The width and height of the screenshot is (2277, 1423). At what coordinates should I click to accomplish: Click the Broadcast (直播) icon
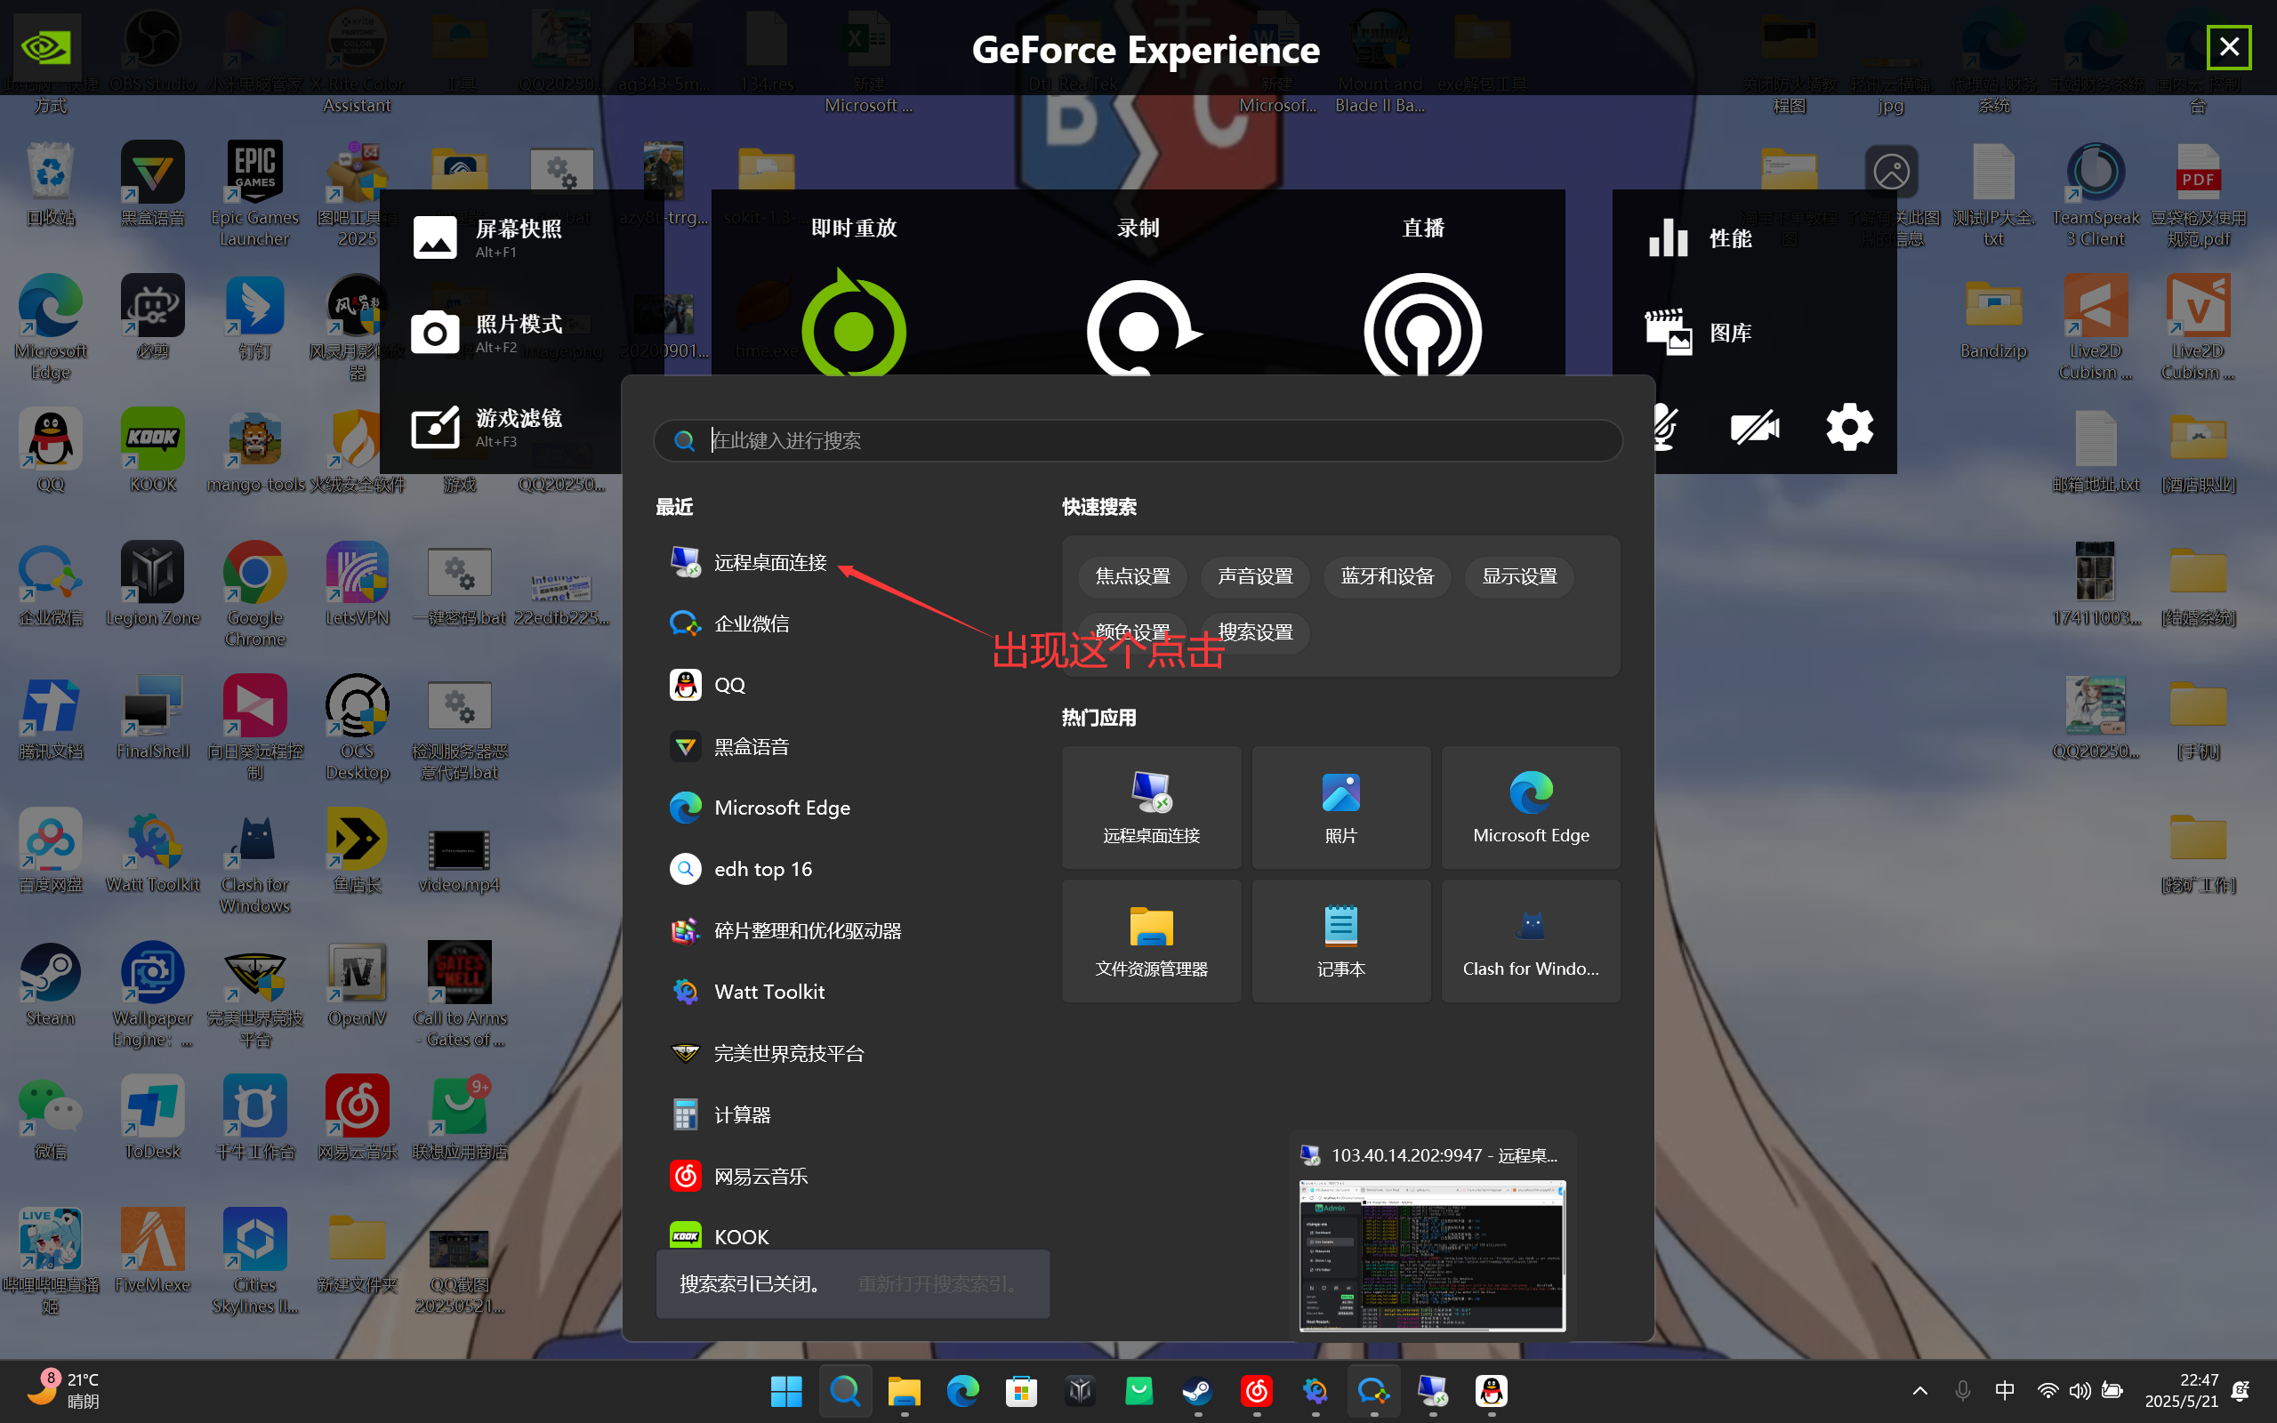click(1422, 325)
